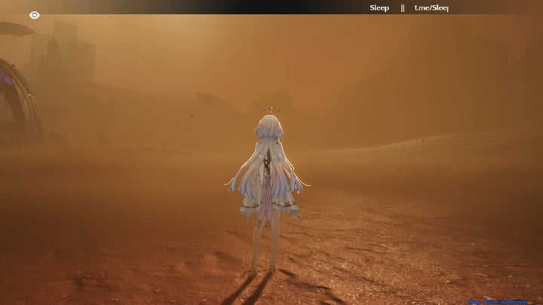
Task: Click the "||" separator in top bar
Action: (x=403, y=8)
